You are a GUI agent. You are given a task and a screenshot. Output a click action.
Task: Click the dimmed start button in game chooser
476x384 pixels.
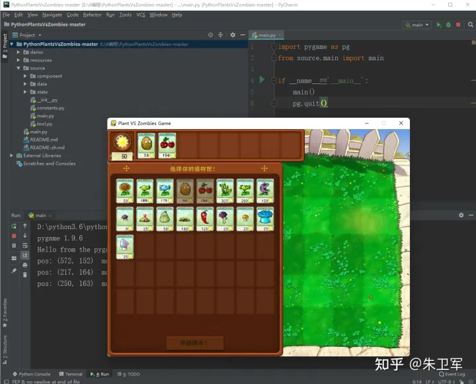[x=194, y=343]
